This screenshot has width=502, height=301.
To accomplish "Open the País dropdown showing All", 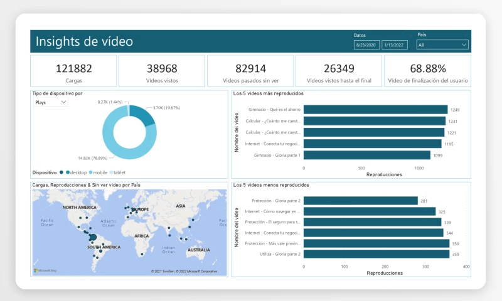I will (442, 45).
